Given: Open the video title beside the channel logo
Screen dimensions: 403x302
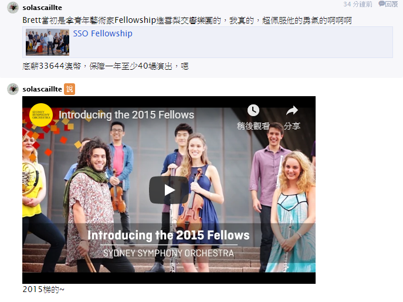Looking at the screenshot, I should pos(127,115).
